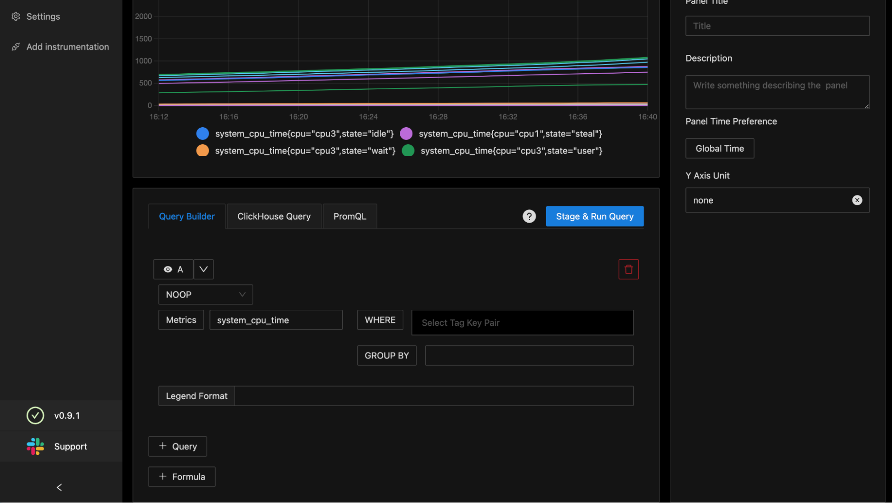This screenshot has height=503, width=892.
Task: Open Settings gear icon in sidebar
Action: (x=16, y=17)
